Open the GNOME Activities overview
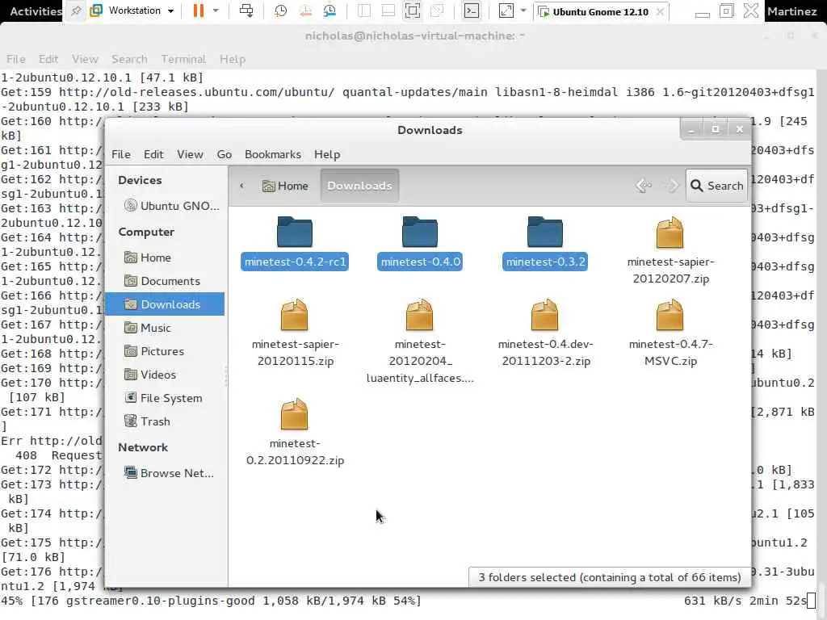 (35, 11)
